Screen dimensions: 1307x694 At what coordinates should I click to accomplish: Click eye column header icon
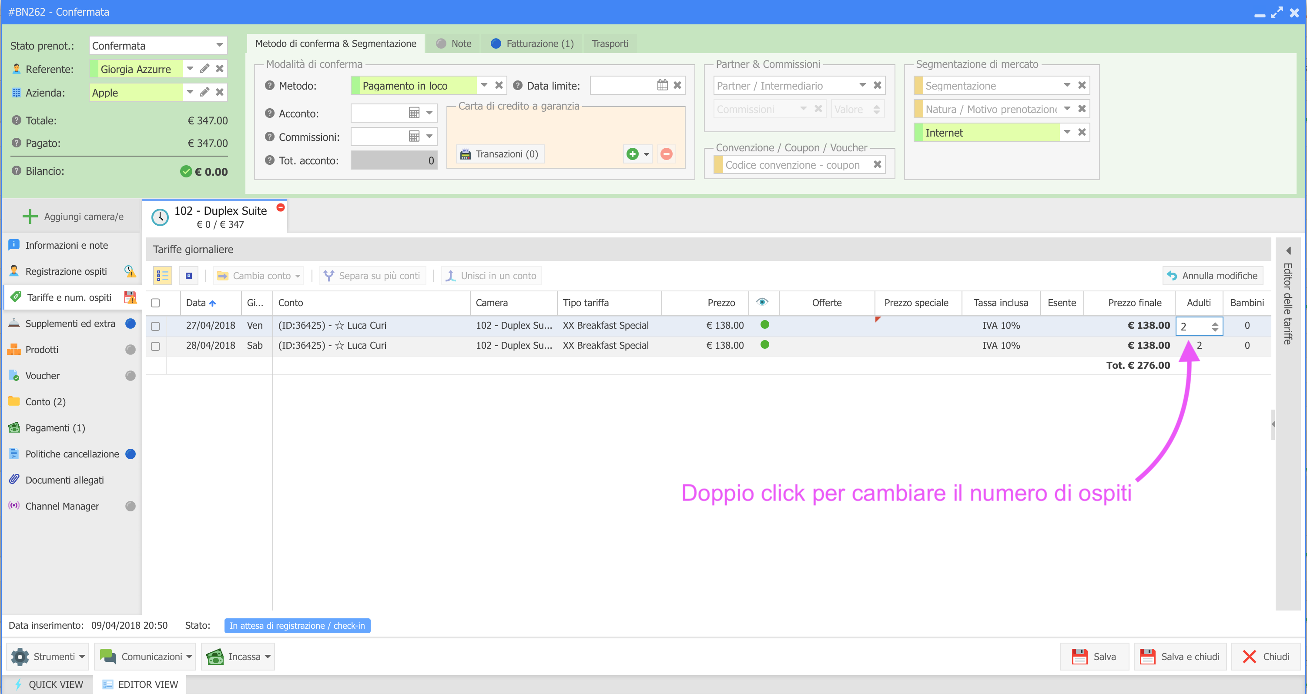click(761, 302)
